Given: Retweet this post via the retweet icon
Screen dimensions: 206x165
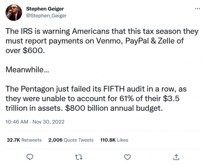Looking at the screenshot, I should (79, 157).
